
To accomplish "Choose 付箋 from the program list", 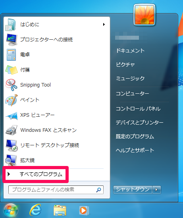I will click(25, 70).
